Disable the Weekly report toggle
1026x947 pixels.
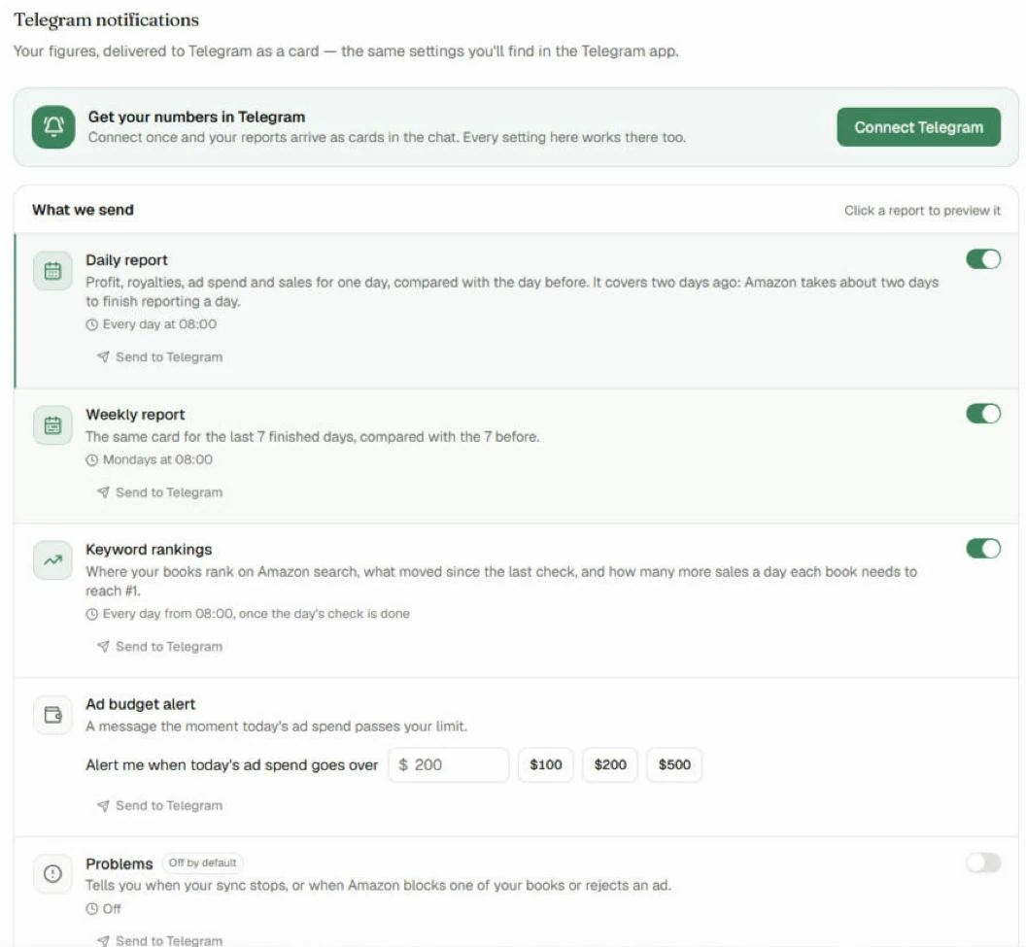(983, 414)
